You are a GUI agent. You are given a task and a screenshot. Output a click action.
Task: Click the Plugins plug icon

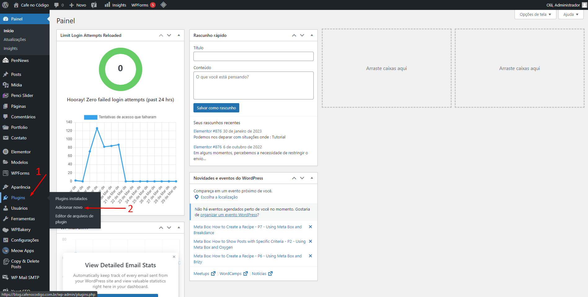(x=6, y=198)
